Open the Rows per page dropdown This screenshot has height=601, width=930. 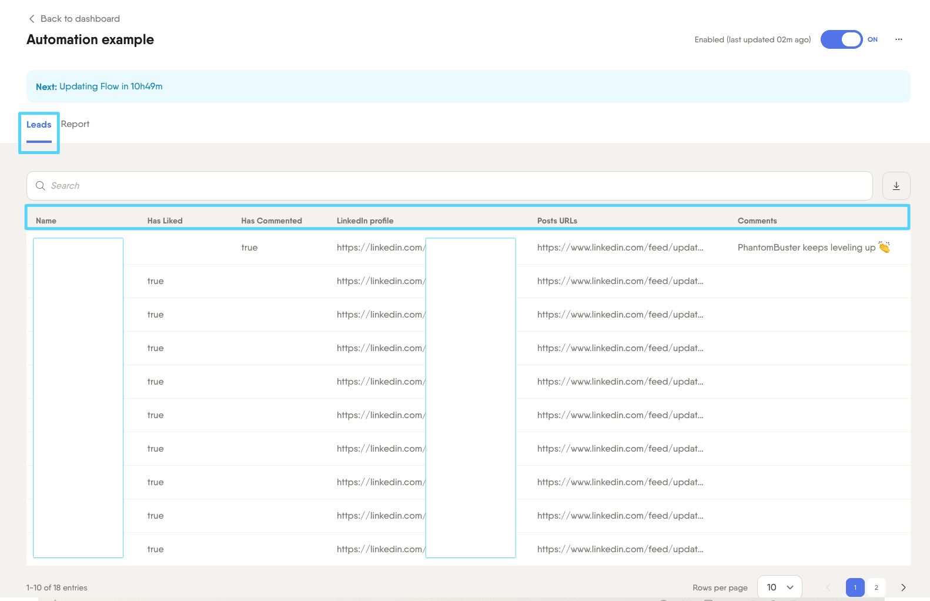click(780, 587)
